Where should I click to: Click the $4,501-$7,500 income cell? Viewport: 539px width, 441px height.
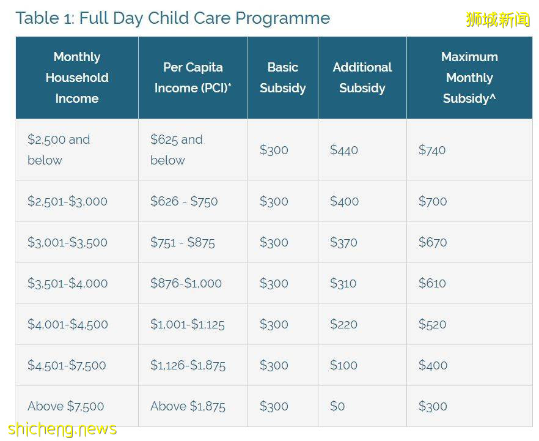click(67, 365)
